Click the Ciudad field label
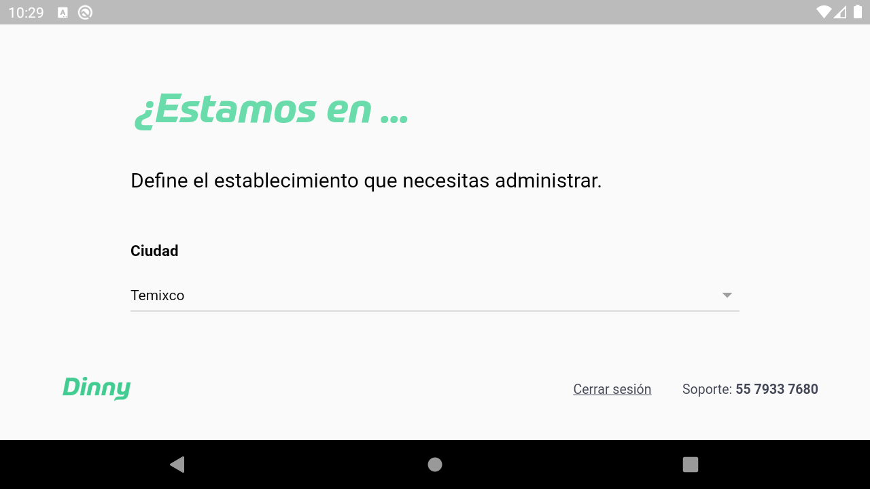 click(154, 251)
